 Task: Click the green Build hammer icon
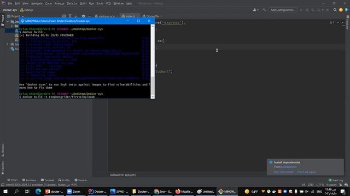pyautogui.click(x=264, y=10)
